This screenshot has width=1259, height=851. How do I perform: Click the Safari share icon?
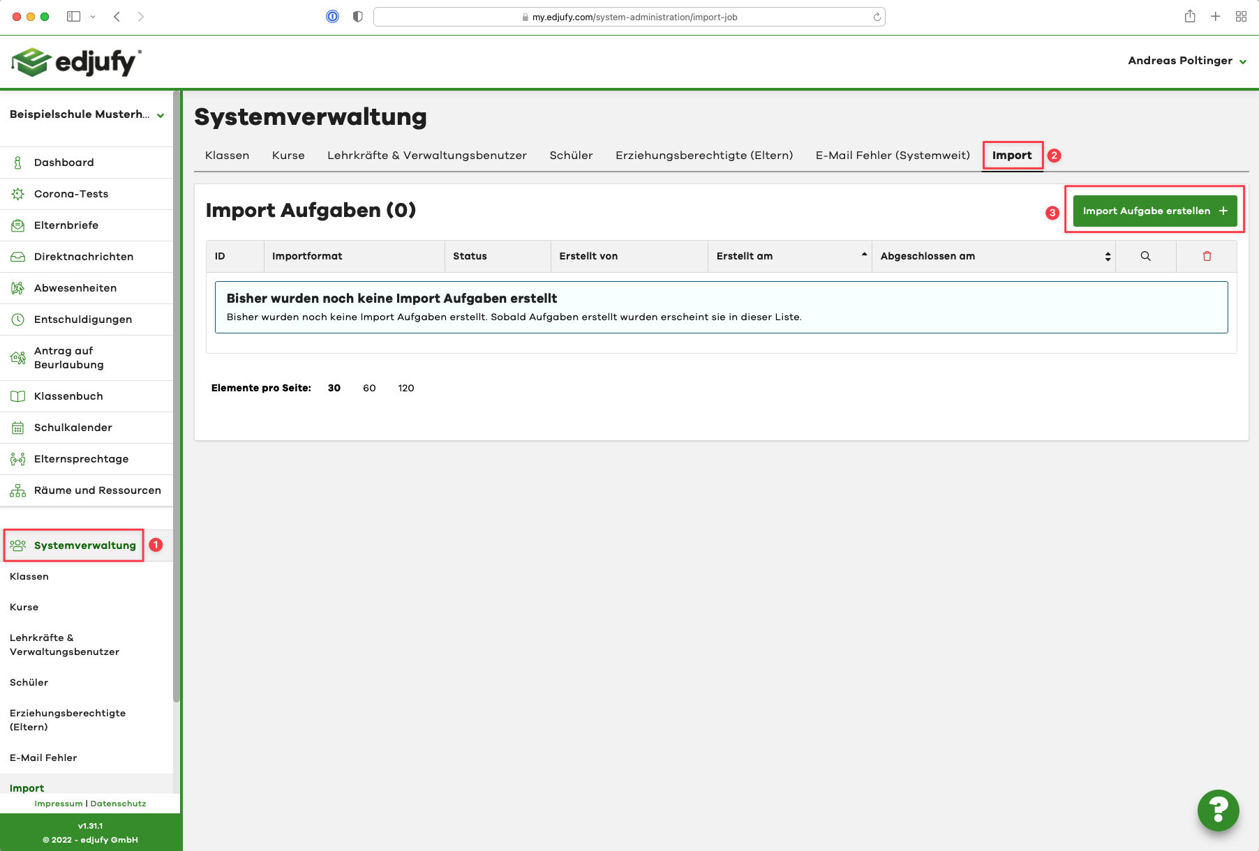(1190, 17)
